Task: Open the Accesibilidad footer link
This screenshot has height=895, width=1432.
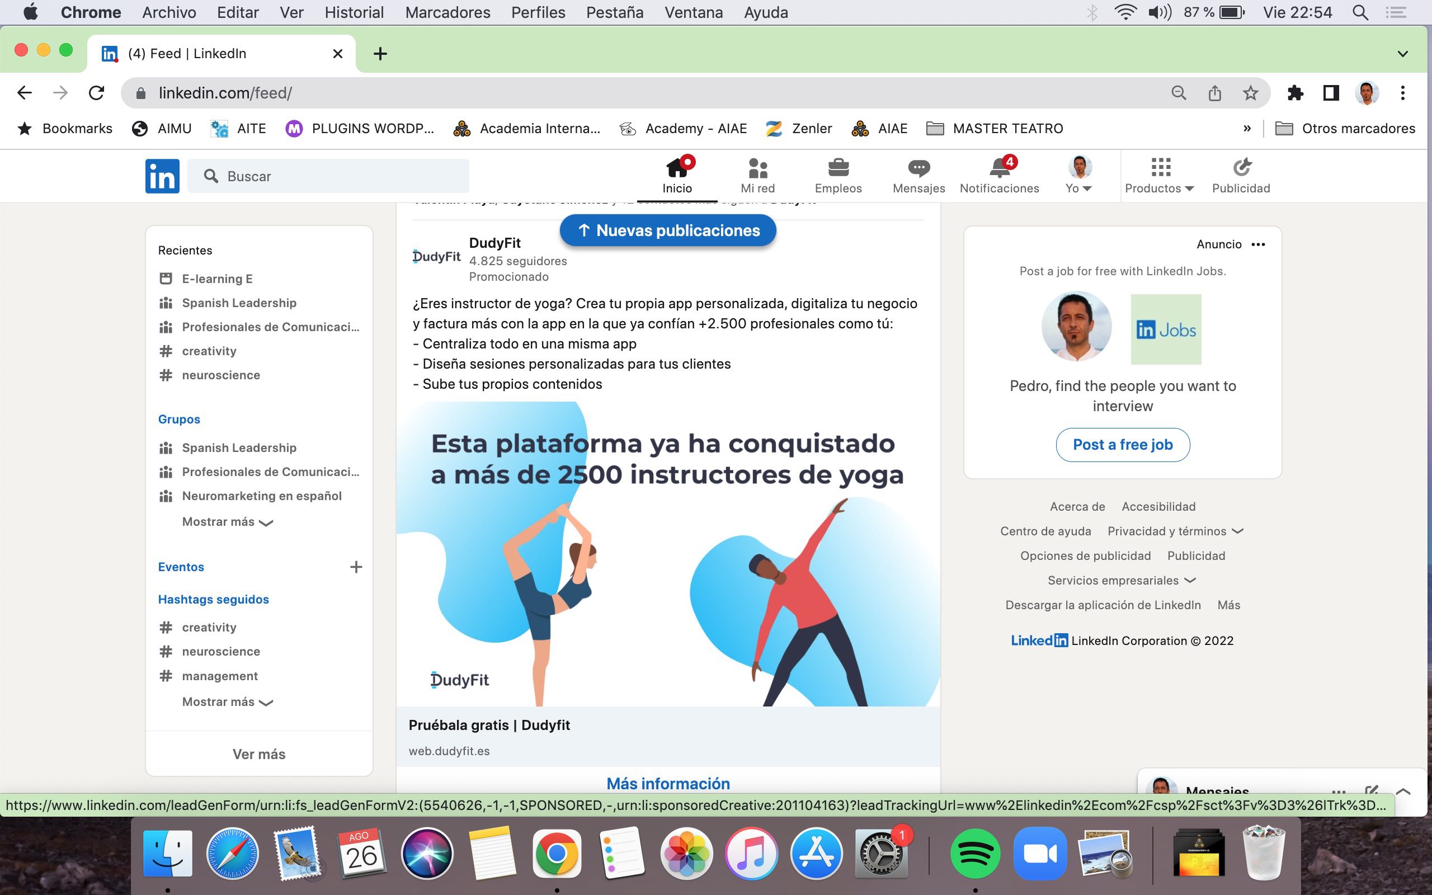Action: point(1158,507)
